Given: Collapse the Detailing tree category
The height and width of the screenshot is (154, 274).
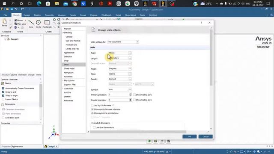Looking at the screenshot, I should [63, 33].
